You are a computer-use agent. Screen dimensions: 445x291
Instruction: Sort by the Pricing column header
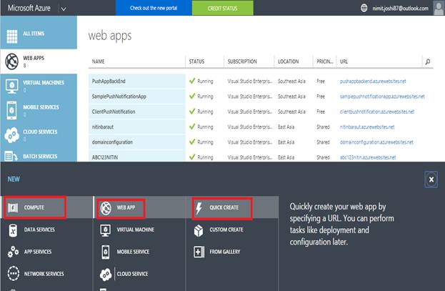[x=325, y=61]
